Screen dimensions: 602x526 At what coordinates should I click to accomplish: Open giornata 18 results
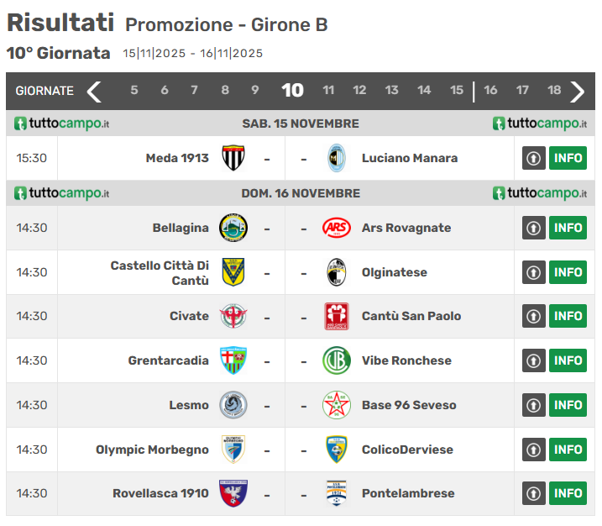point(554,91)
